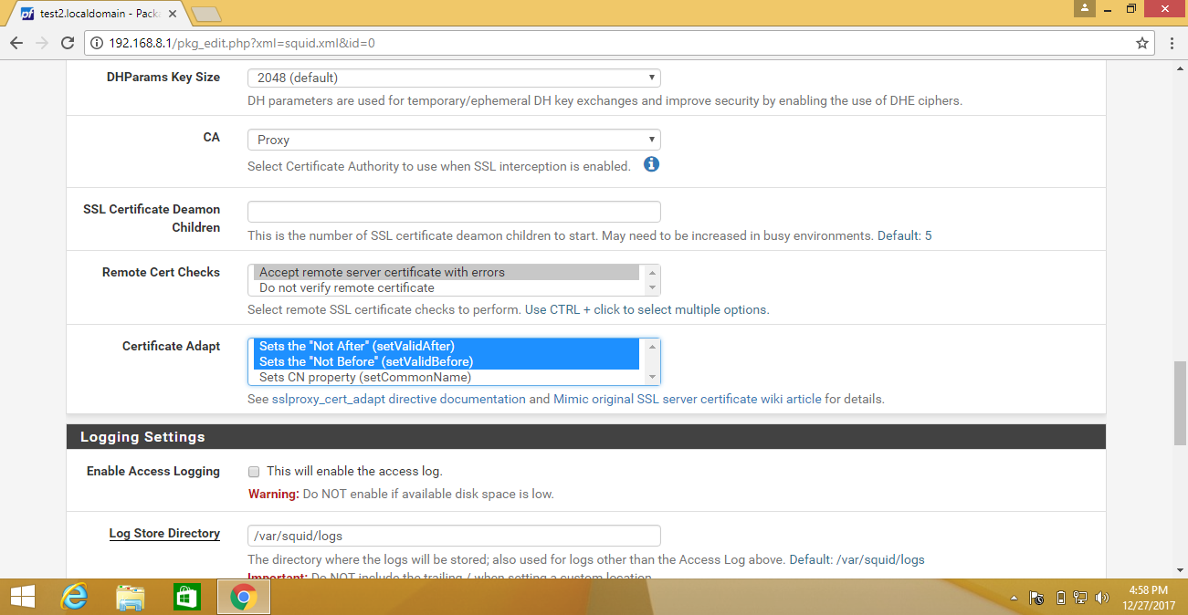
Task: Open a new browser tab
Action: coord(206,14)
